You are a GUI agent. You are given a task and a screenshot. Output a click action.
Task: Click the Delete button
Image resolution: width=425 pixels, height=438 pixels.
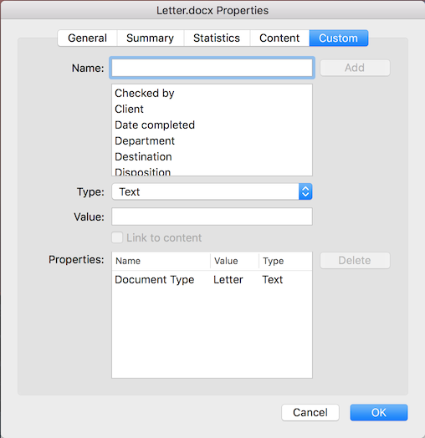(355, 260)
